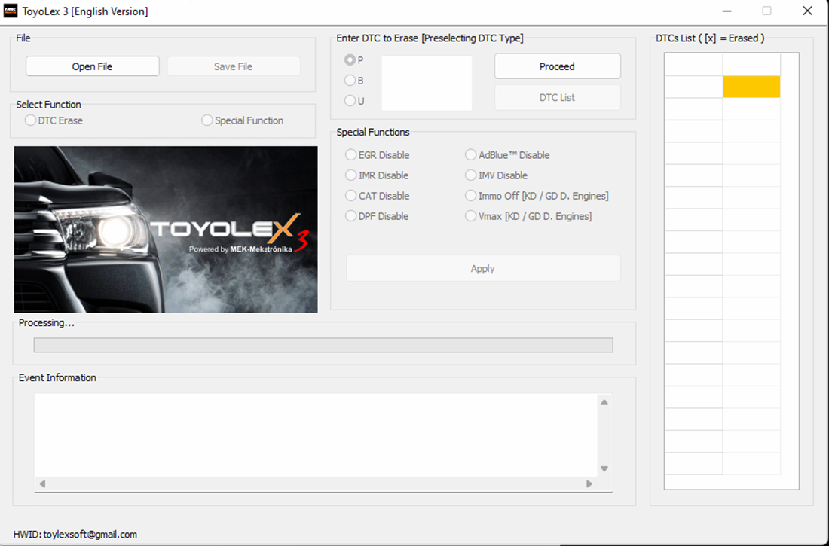Select the DTC Erase function radio
This screenshot has width=829, height=546.
[x=31, y=120]
